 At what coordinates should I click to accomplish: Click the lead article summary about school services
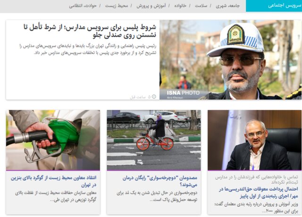click(x=88, y=49)
